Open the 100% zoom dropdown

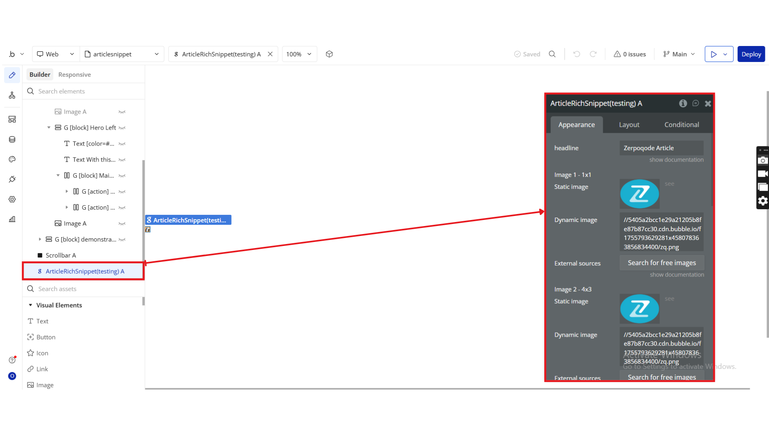click(x=299, y=54)
